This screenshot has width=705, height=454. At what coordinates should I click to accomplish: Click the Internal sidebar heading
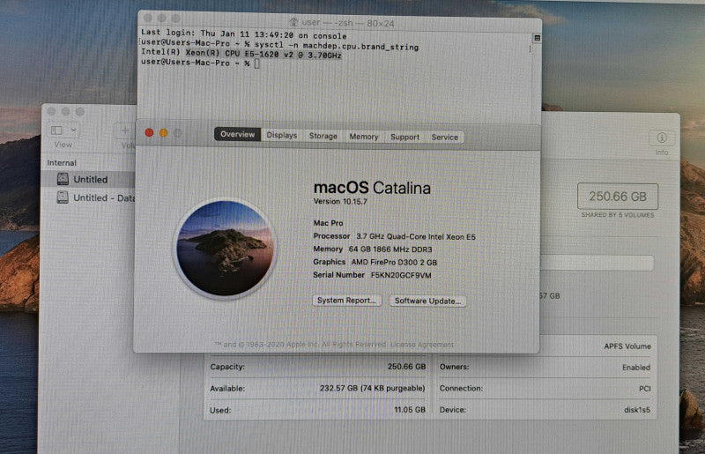[62, 163]
